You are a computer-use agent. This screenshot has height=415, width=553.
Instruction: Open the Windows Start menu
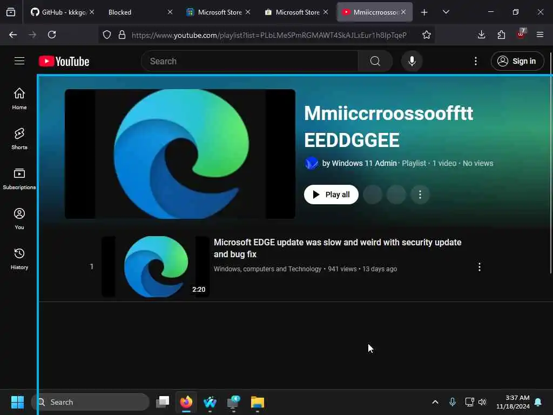coord(17,402)
